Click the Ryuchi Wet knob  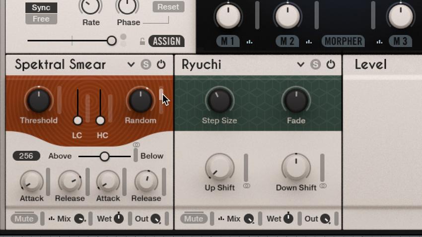[x=288, y=219]
